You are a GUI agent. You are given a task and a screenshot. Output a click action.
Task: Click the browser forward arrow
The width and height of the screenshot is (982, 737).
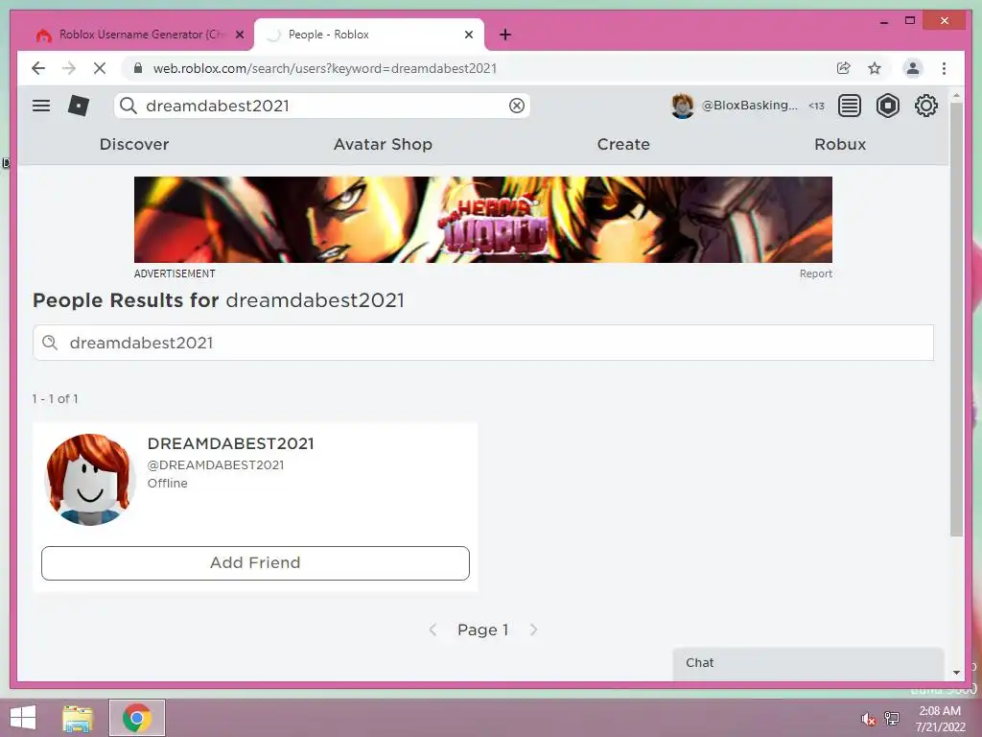tap(69, 68)
